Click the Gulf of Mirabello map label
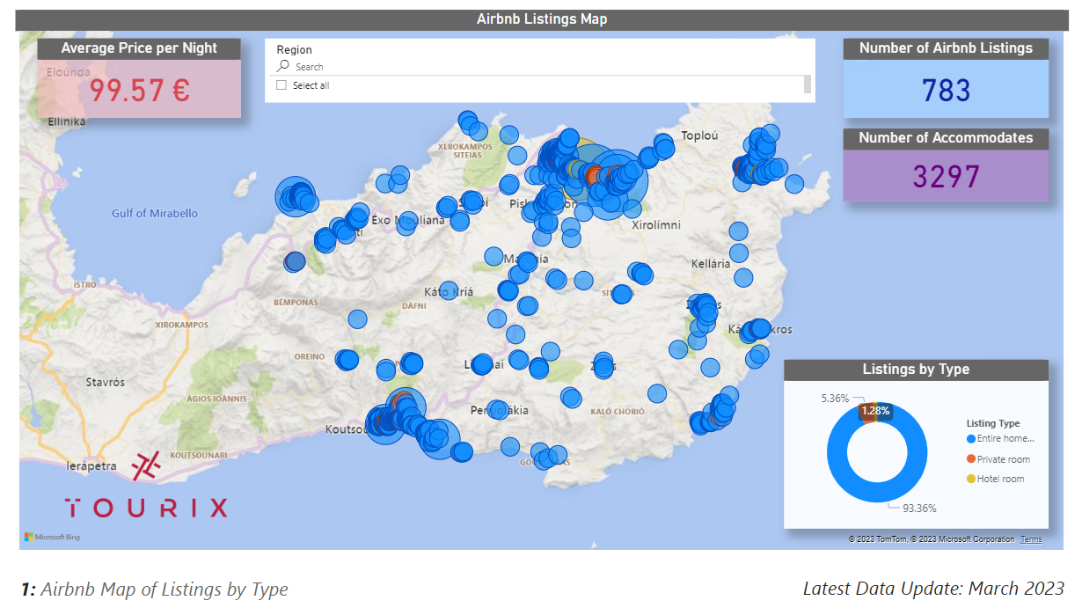The width and height of the screenshot is (1082, 608). (x=155, y=214)
